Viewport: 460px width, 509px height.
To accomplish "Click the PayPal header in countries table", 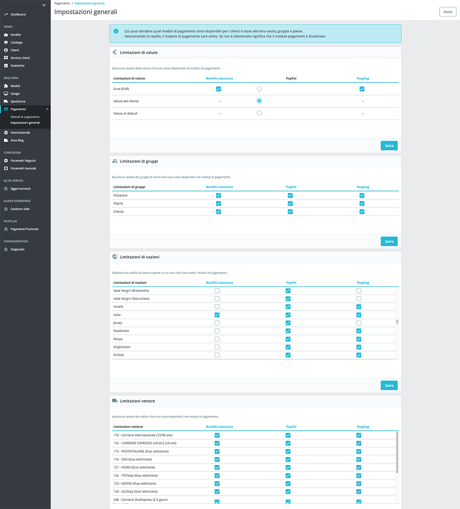I will [x=291, y=282].
